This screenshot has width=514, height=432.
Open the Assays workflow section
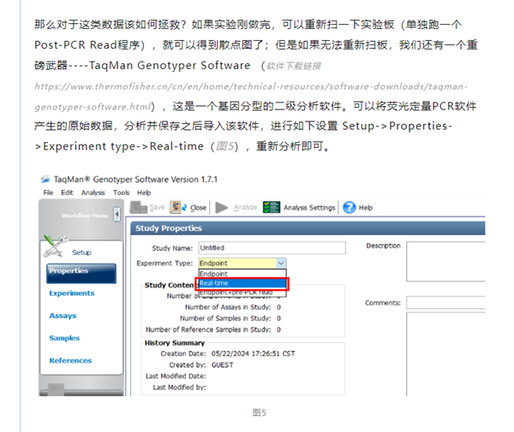[x=63, y=316]
